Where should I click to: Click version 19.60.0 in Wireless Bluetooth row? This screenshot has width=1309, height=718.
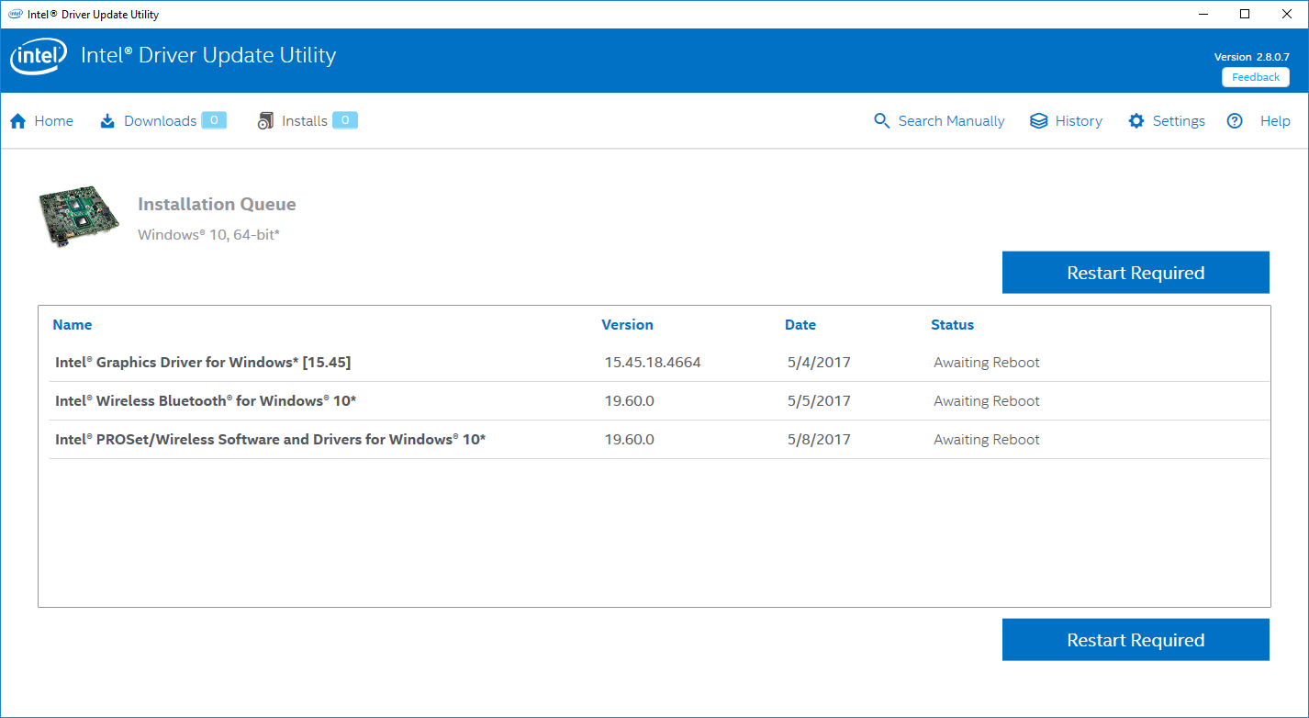629,401
